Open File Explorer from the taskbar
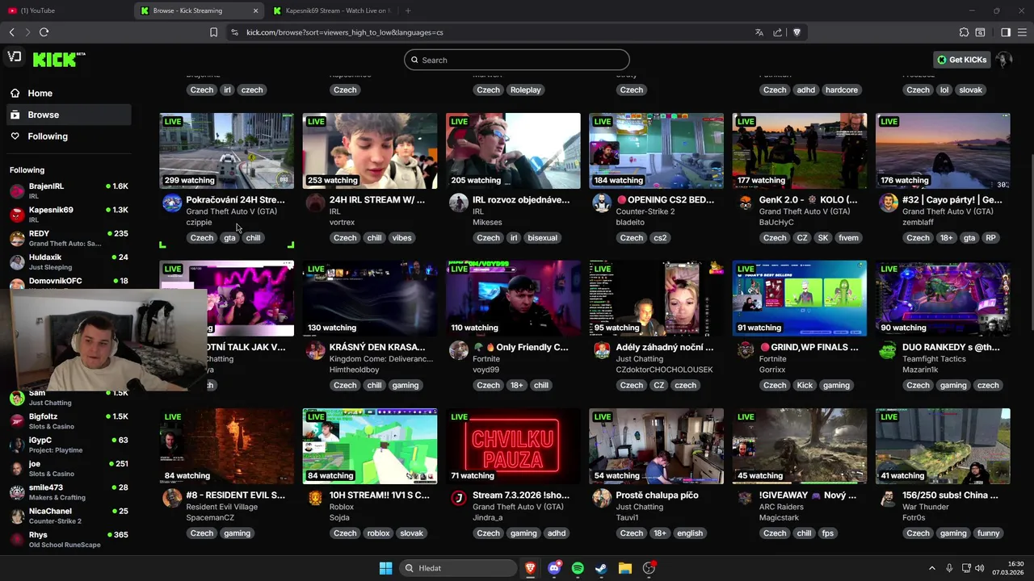 pos(624,568)
